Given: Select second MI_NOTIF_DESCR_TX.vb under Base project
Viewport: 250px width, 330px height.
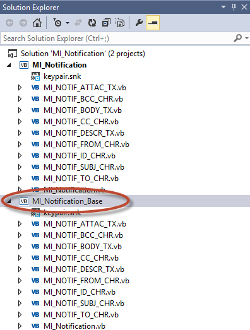Looking at the screenshot, I should (84, 269).
